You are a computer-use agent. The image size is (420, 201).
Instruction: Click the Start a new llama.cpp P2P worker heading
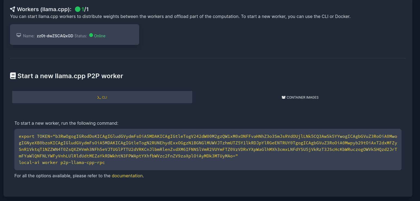70,76
